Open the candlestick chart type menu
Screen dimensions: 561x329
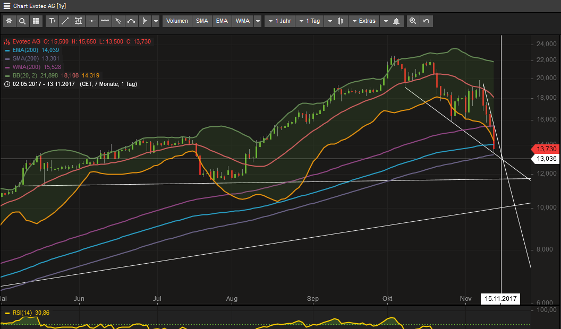coord(340,21)
